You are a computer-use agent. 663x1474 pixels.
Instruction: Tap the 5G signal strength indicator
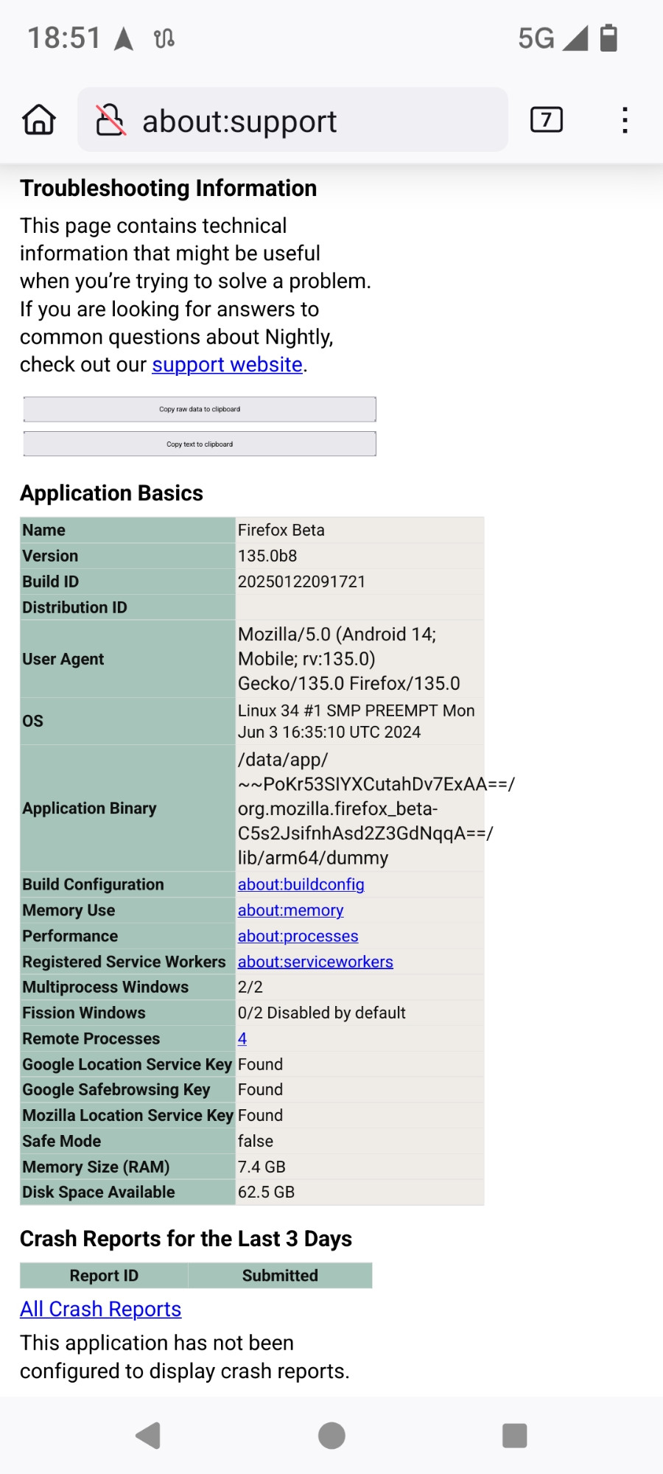pos(552,38)
